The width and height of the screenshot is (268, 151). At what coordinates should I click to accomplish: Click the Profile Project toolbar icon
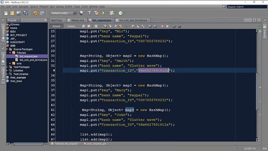click(121, 13)
